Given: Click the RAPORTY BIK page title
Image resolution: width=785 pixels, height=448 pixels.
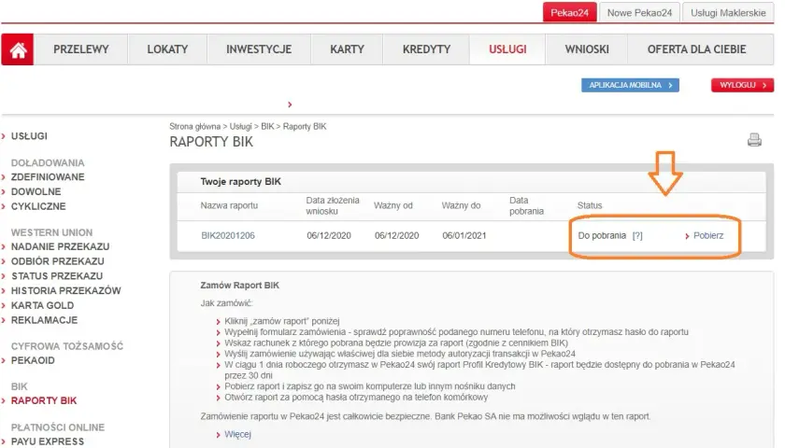Looking at the screenshot, I should (x=211, y=142).
